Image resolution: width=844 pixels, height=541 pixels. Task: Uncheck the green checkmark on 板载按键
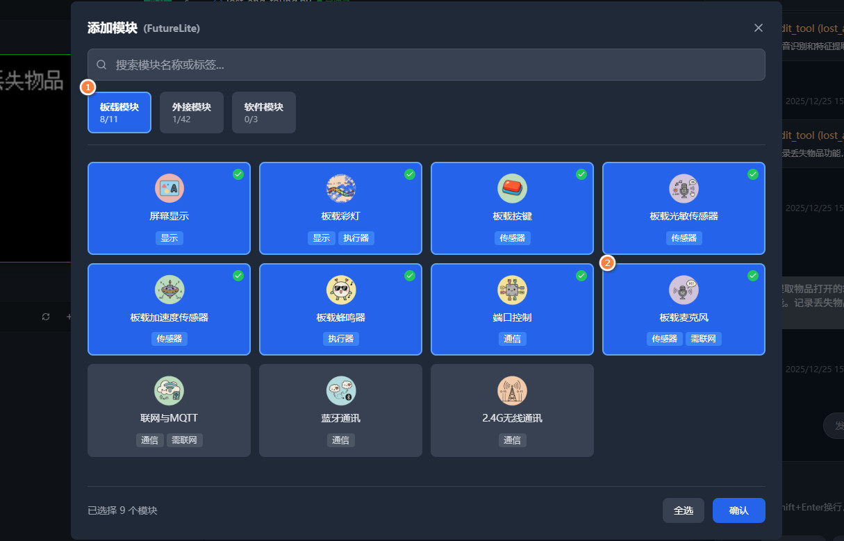pyautogui.click(x=581, y=174)
